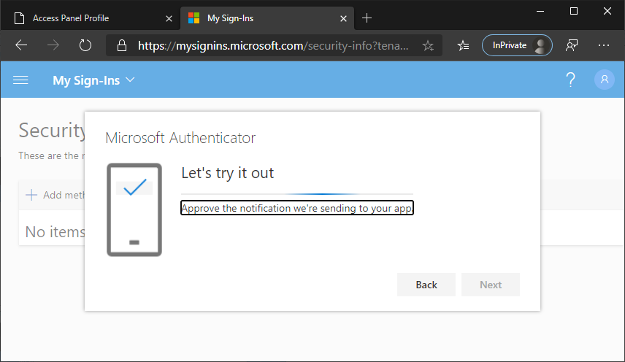
Task: Close the My Sign-Ins tab
Action: tap(343, 18)
